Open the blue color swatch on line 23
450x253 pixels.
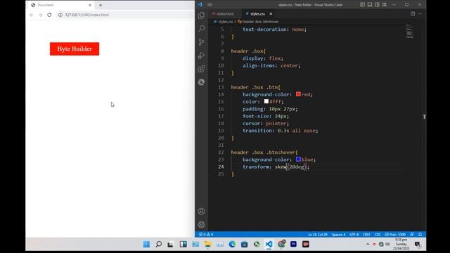pyautogui.click(x=298, y=160)
